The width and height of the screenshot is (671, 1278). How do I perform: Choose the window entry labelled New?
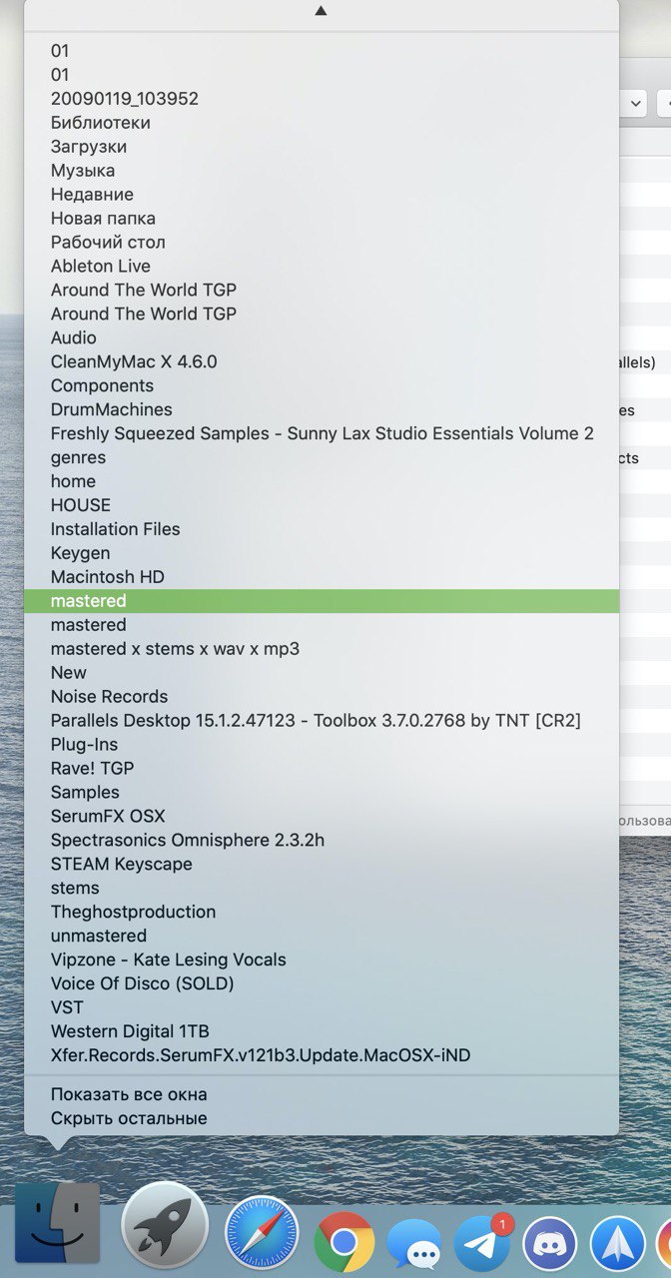point(322,673)
